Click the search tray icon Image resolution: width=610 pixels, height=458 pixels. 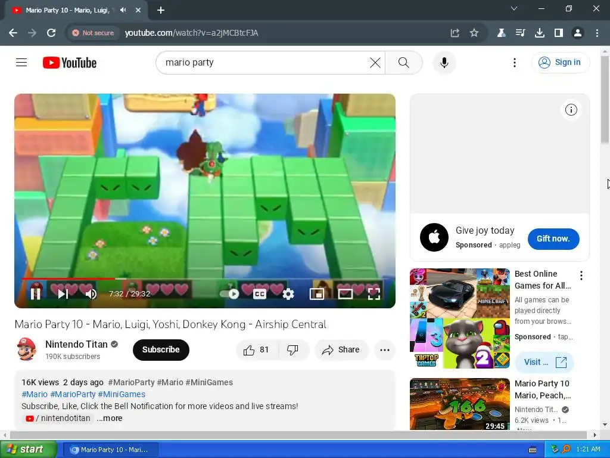[x=566, y=450]
